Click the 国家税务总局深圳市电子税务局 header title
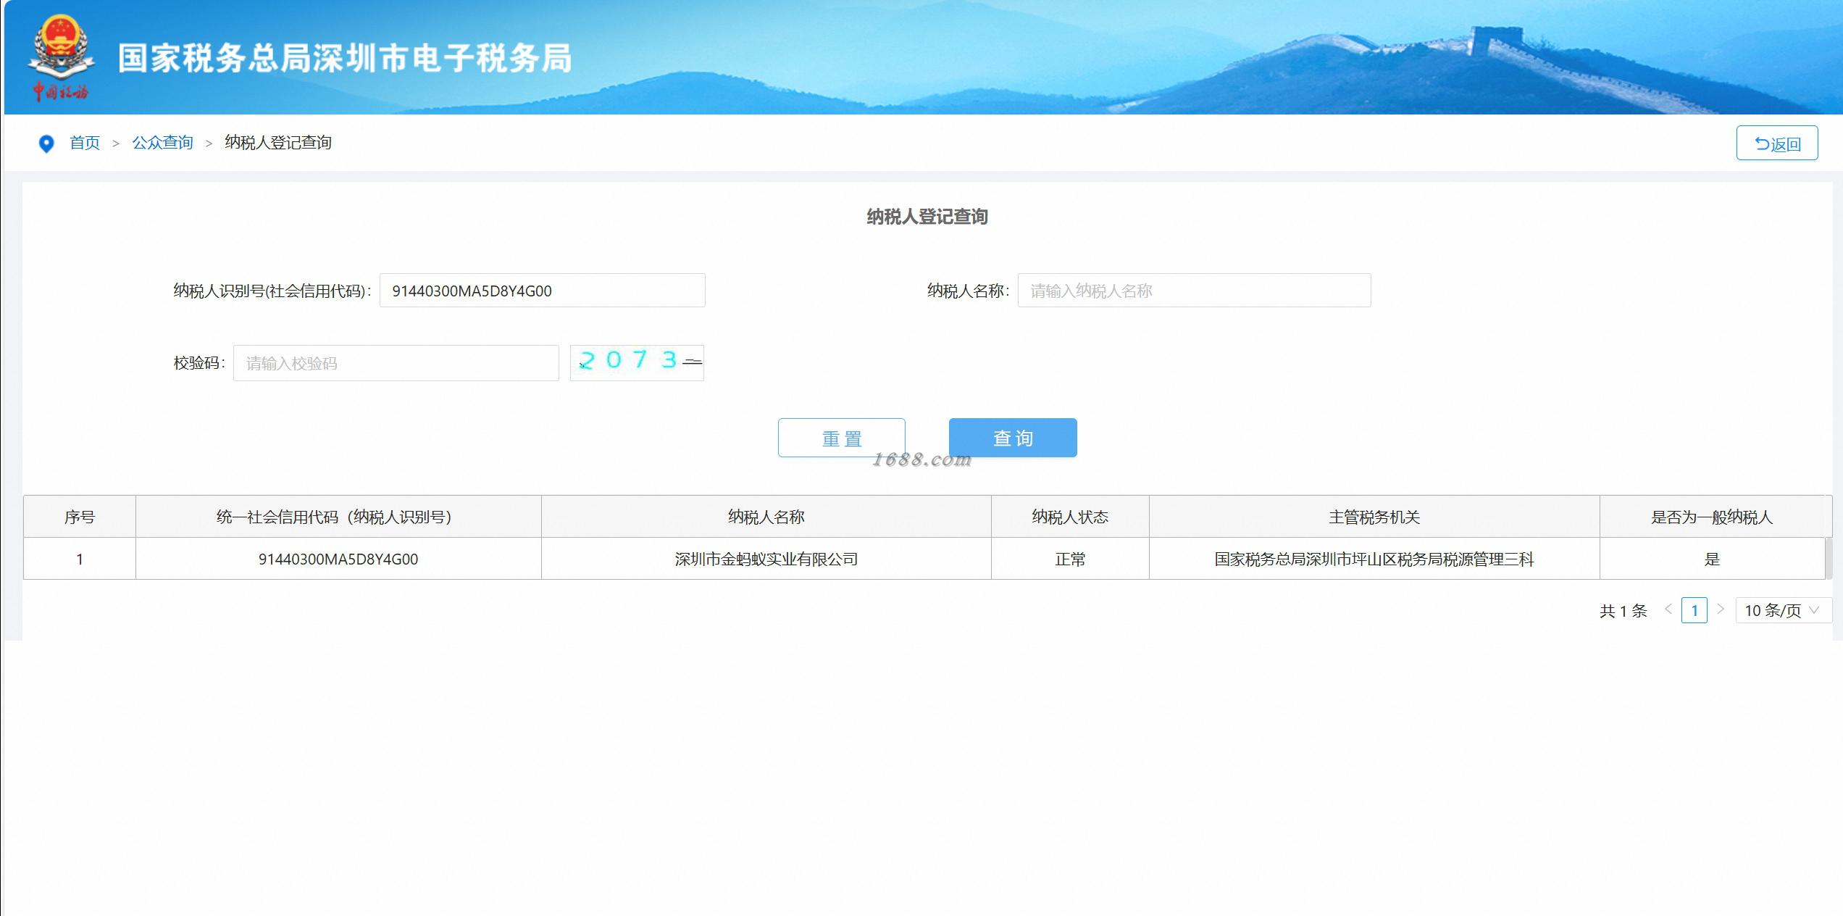Image resolution: width=1843 pixels, height=916 pixels. click(x=345, y=59)
